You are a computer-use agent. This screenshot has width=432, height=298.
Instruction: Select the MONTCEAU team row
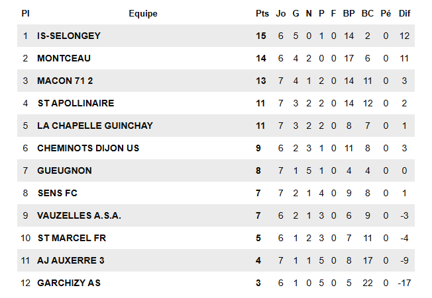pyautogui.click(x=64, y=58)
